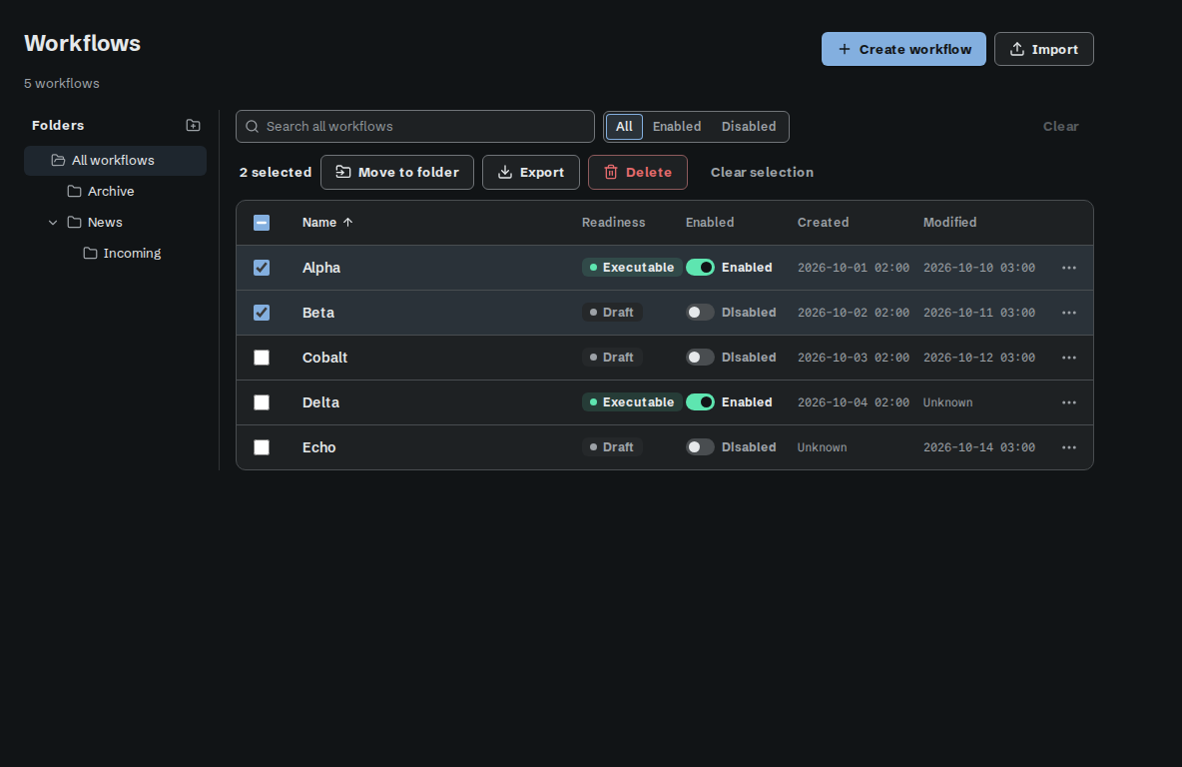
Task: Open the Beta row more-options menu
Action: pyautogui.click(x=1069, y=313)
